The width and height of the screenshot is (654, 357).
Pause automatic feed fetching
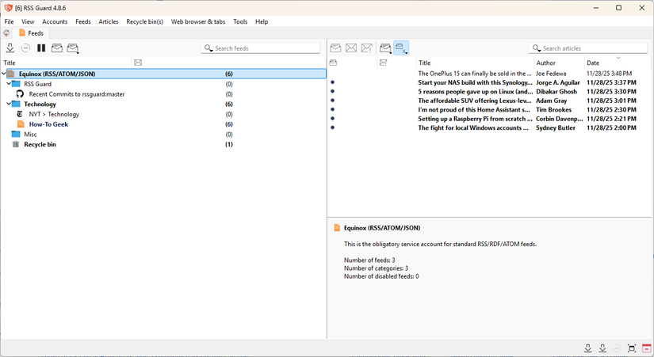41,48
